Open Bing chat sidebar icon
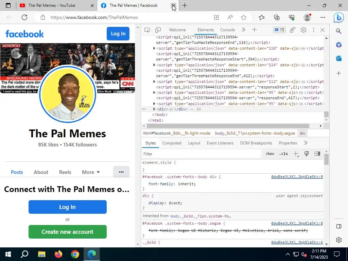The width and height of the screenshot is (348, 261). pyautogui.click(x=339, y=18)
